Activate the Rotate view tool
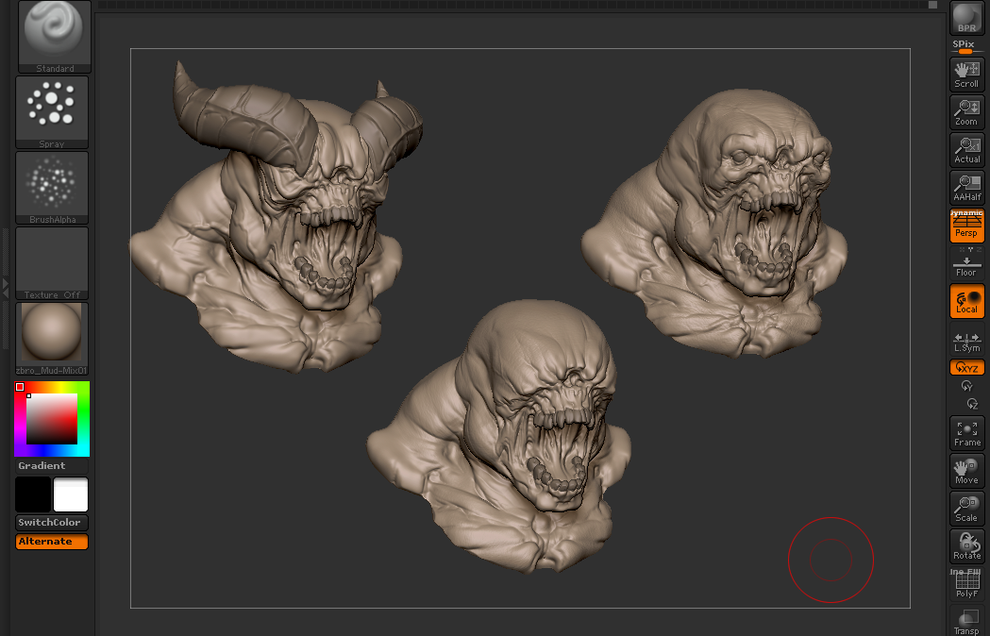This screenshot has width=990, height=636. tap(966, 545)
